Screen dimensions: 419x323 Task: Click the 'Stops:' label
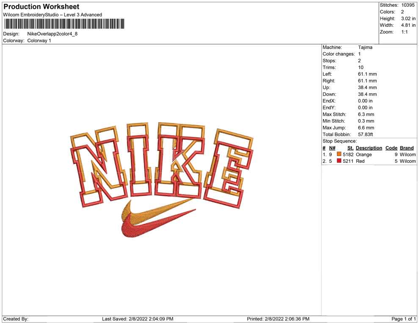[329, 61]
